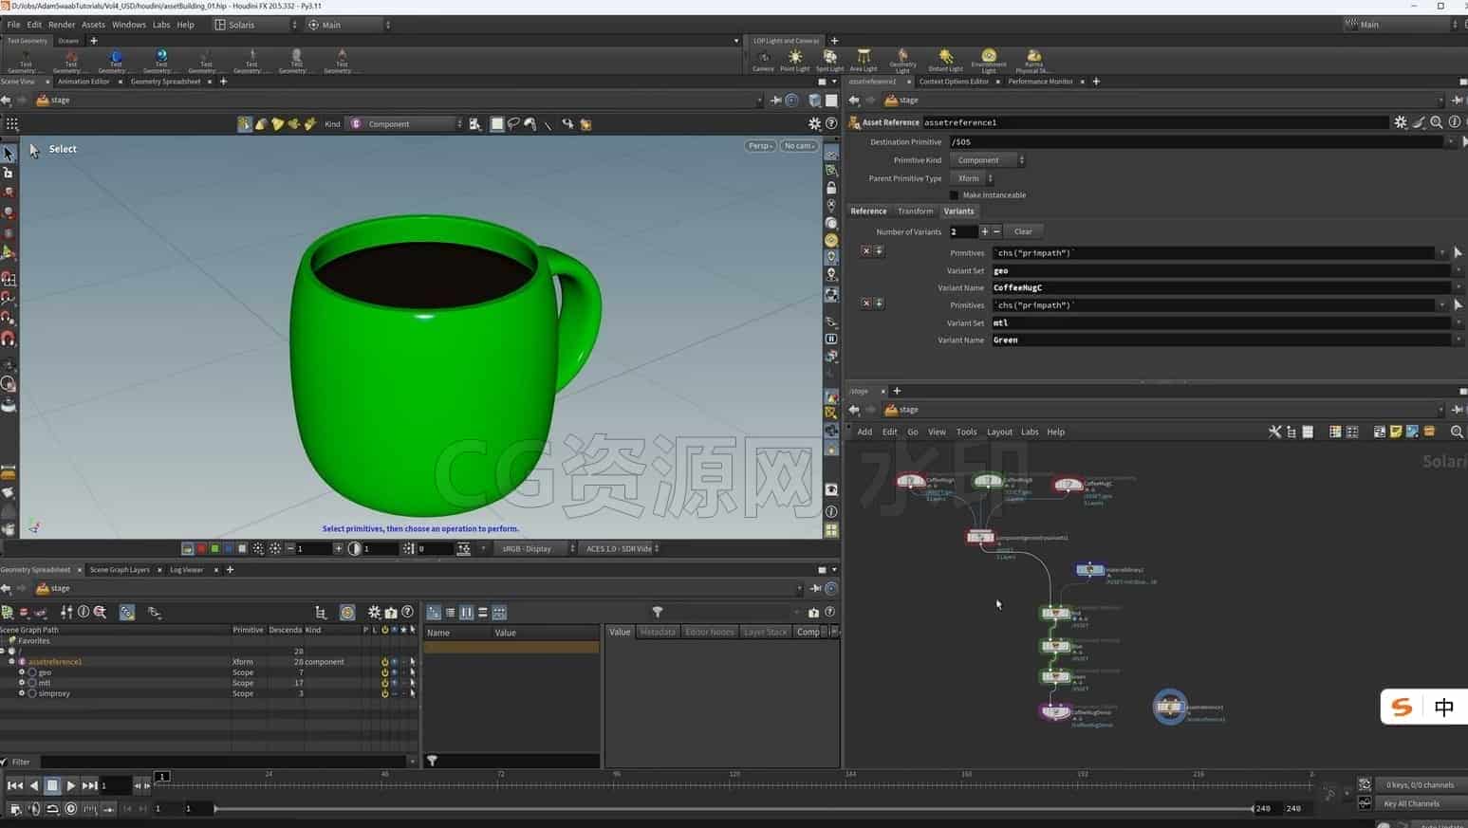The height and width of the screenshot is (828, 1468).
Task: Open the No cam camera menu
Action: coord(798,146)
